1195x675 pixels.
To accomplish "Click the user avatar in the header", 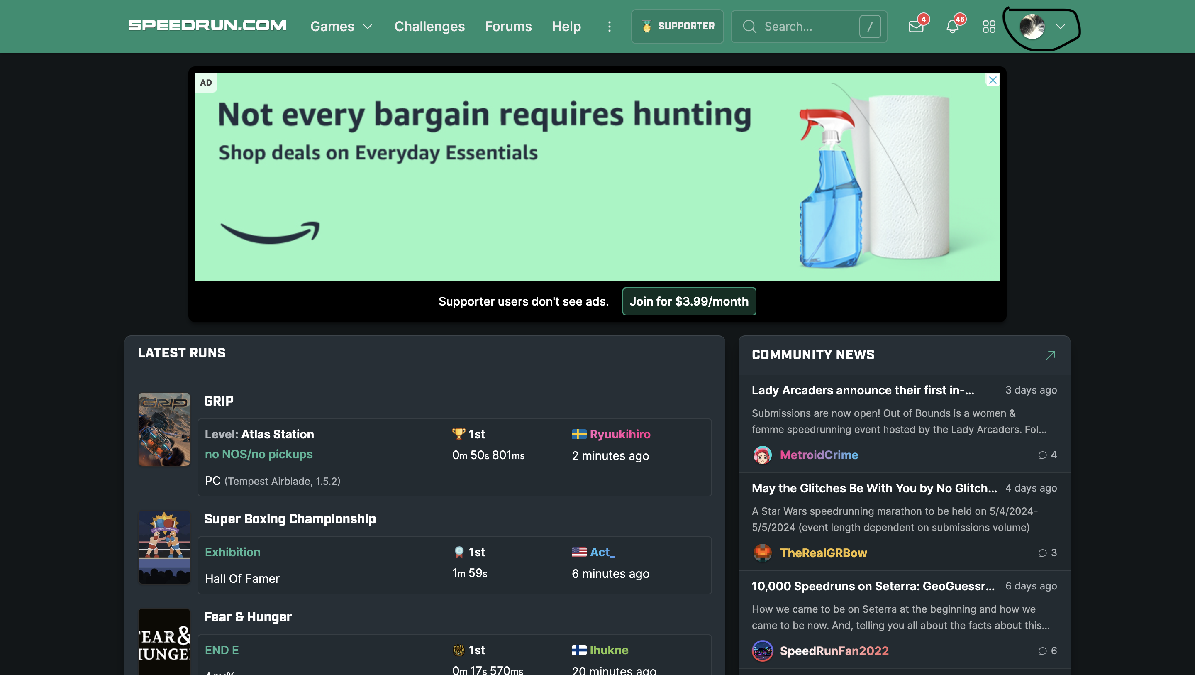I will [x=1032, y=27].
